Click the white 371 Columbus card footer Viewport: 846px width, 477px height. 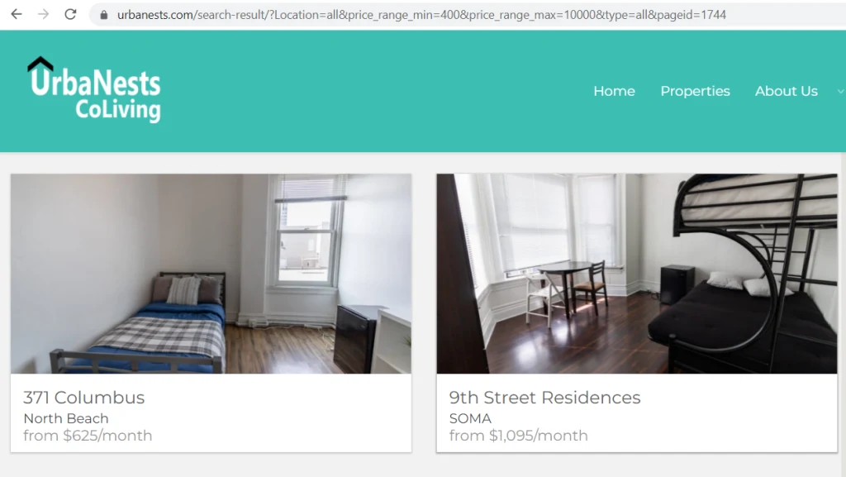pos(211,413)
